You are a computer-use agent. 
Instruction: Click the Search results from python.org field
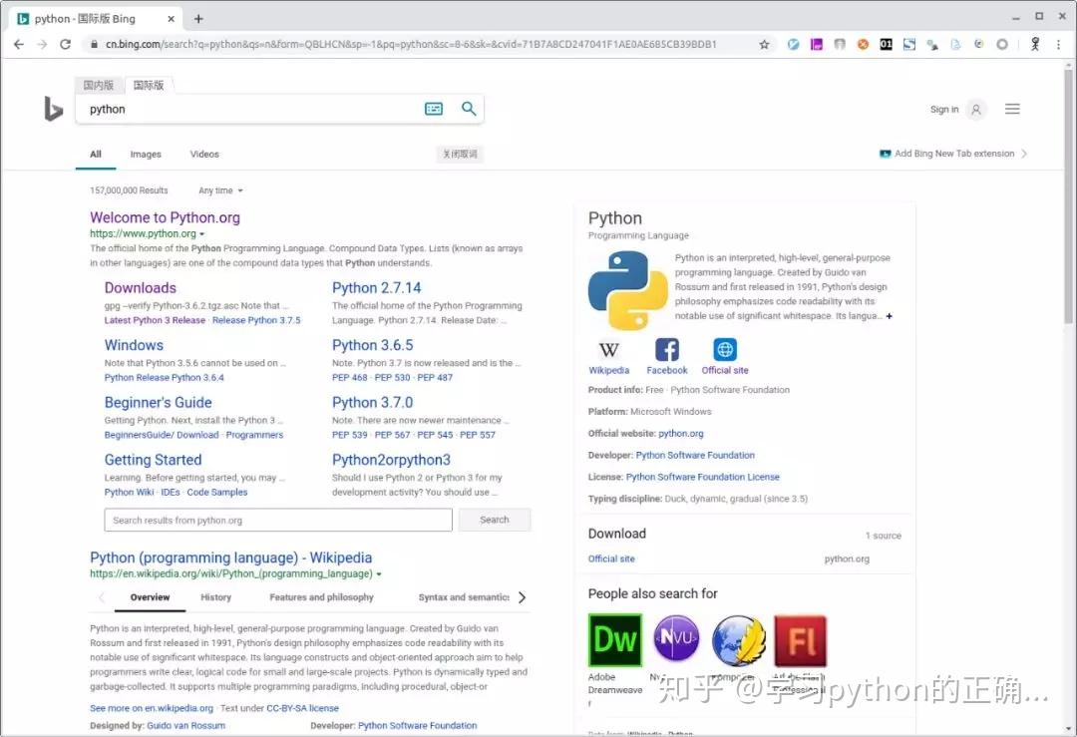[278, 520]
